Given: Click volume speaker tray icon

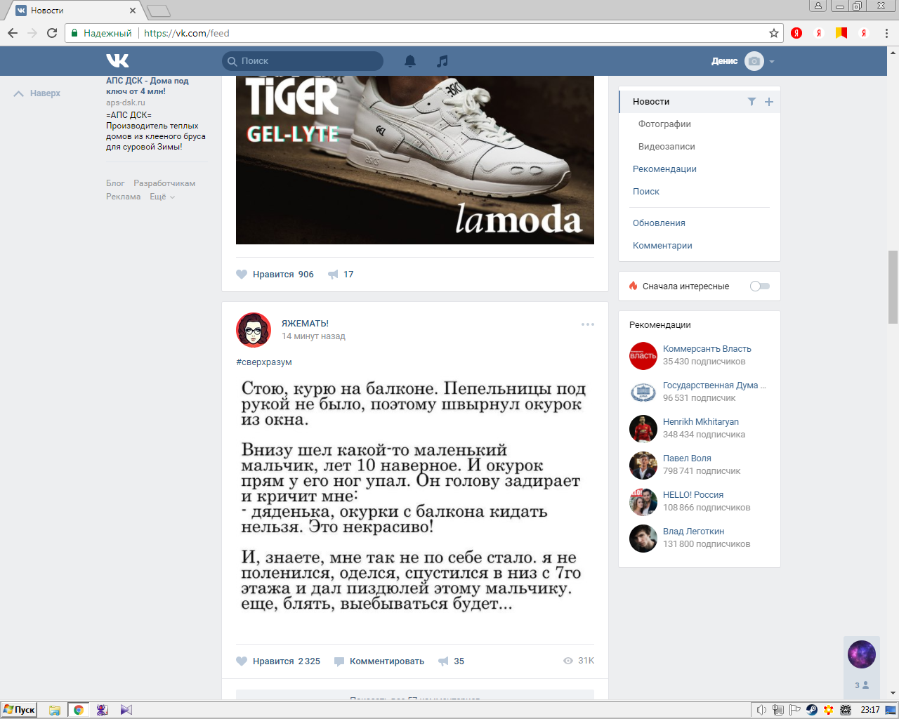Looking at the screenshot, I should pos(761,710).
